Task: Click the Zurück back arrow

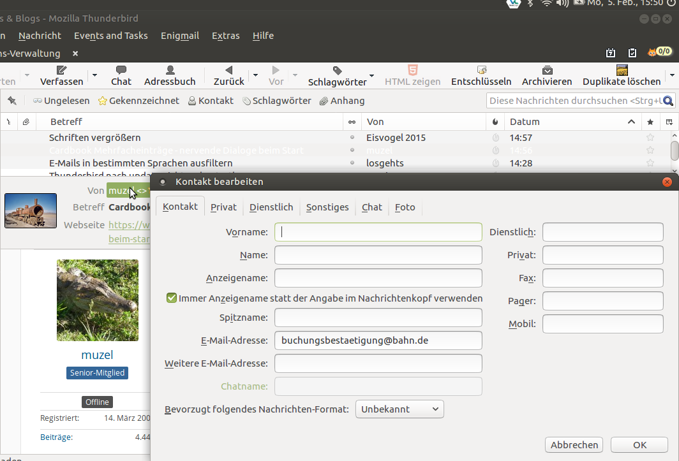Action: pos(228,70)
